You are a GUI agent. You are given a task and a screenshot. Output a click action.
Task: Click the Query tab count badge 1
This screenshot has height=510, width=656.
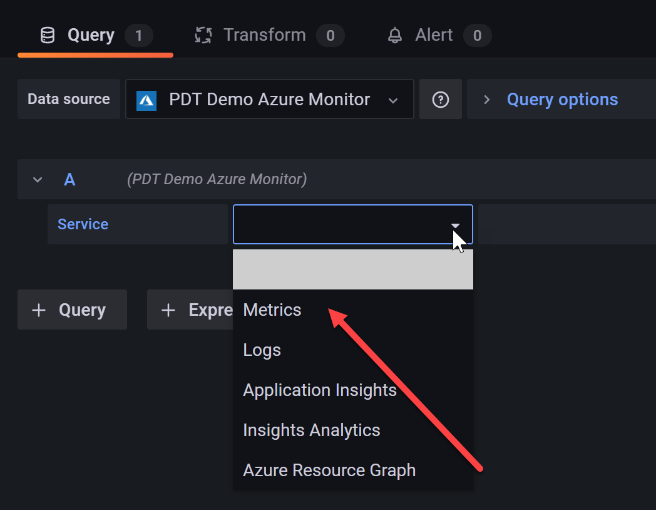[x=139, y=36]
